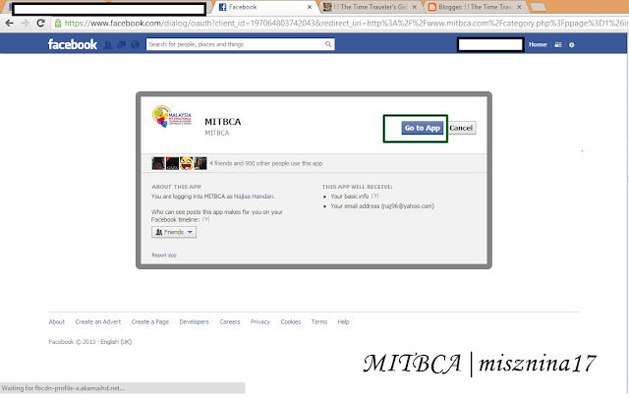Screen dimensions: 629x398
Task: Click the MITBCA app title text
Action: tap(223, 122)
